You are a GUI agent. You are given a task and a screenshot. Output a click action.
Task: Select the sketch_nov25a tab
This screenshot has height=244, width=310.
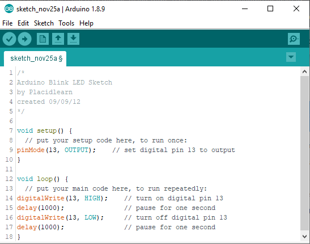35,58
